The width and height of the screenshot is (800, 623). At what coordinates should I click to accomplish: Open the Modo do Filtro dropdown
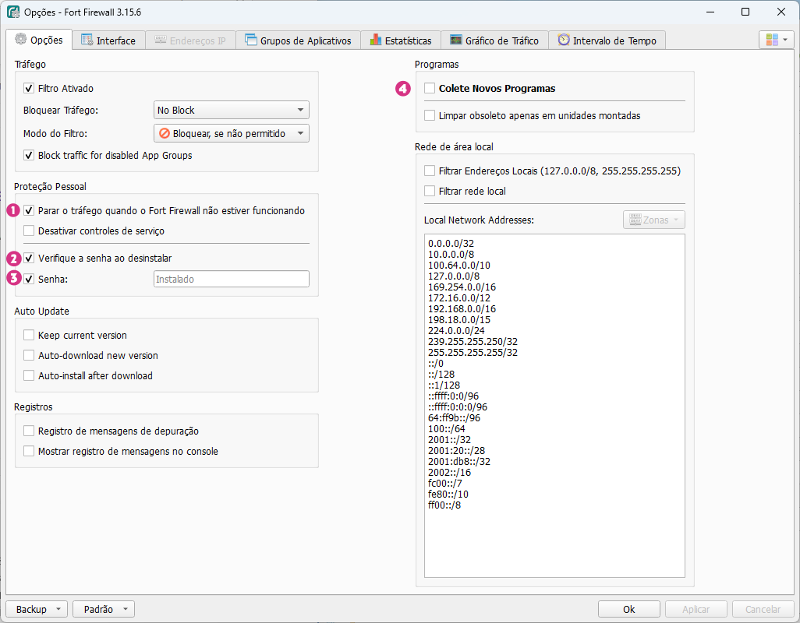[231, 133]
